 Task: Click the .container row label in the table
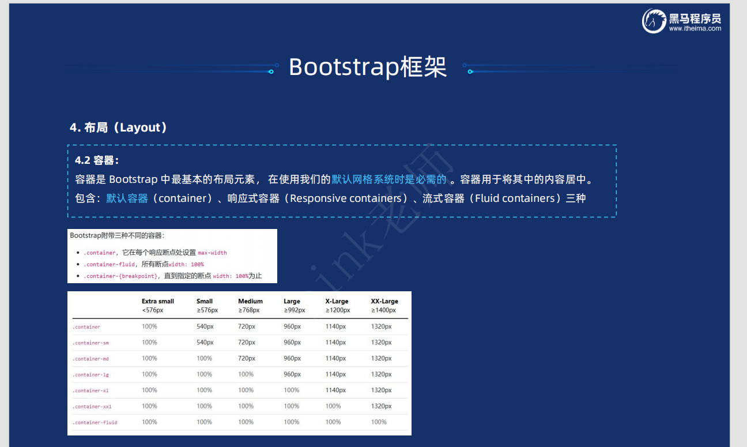(x=86, y=327)
